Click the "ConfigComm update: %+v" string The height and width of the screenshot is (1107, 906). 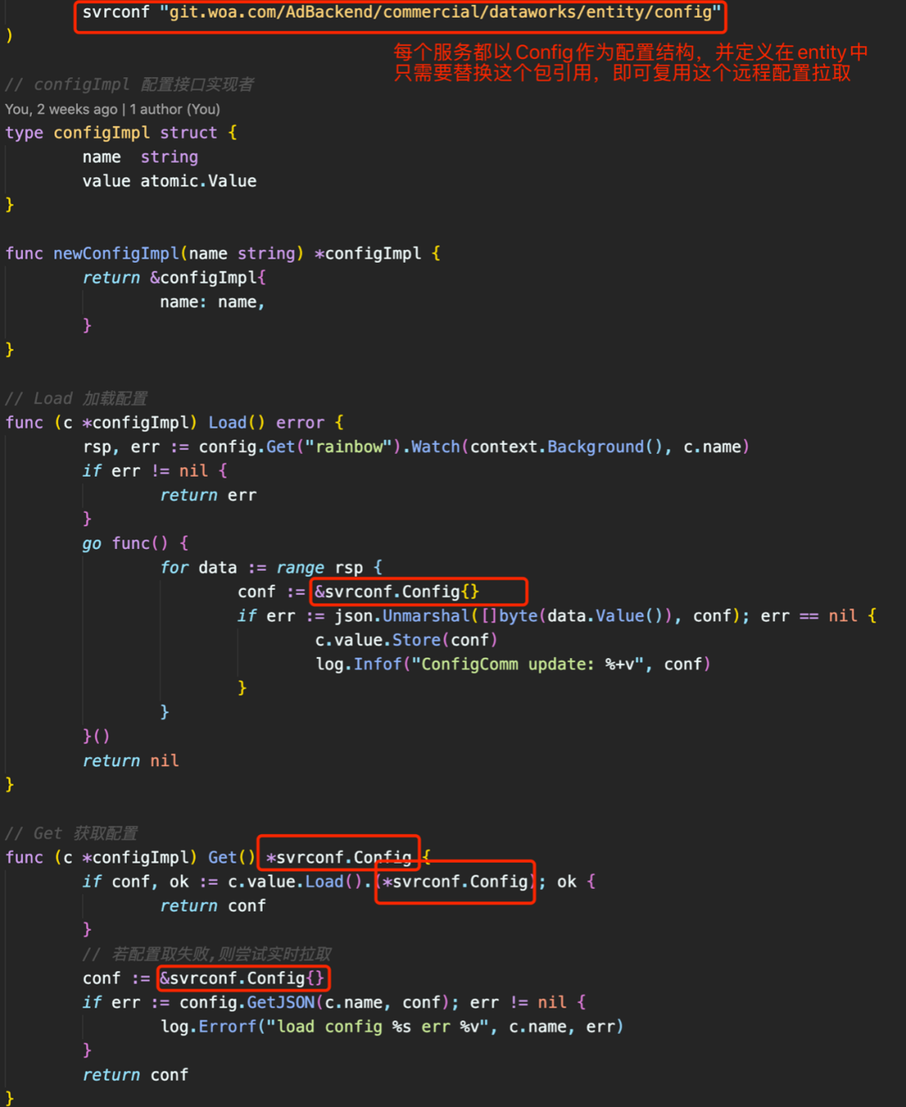(x=528, y=665)
